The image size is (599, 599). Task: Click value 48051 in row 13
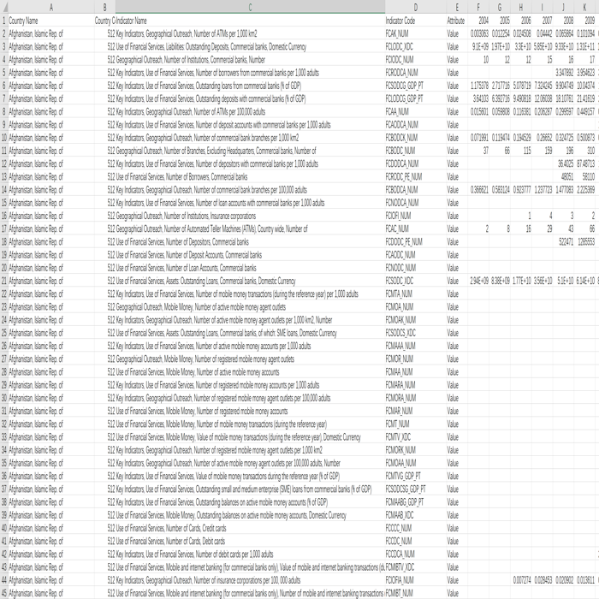(x=563, y=177)
